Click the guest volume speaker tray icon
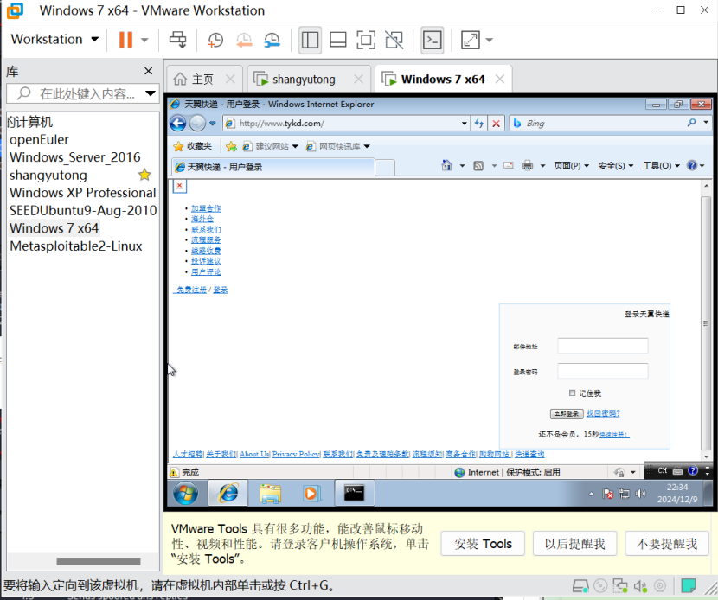 pos(641,494)
